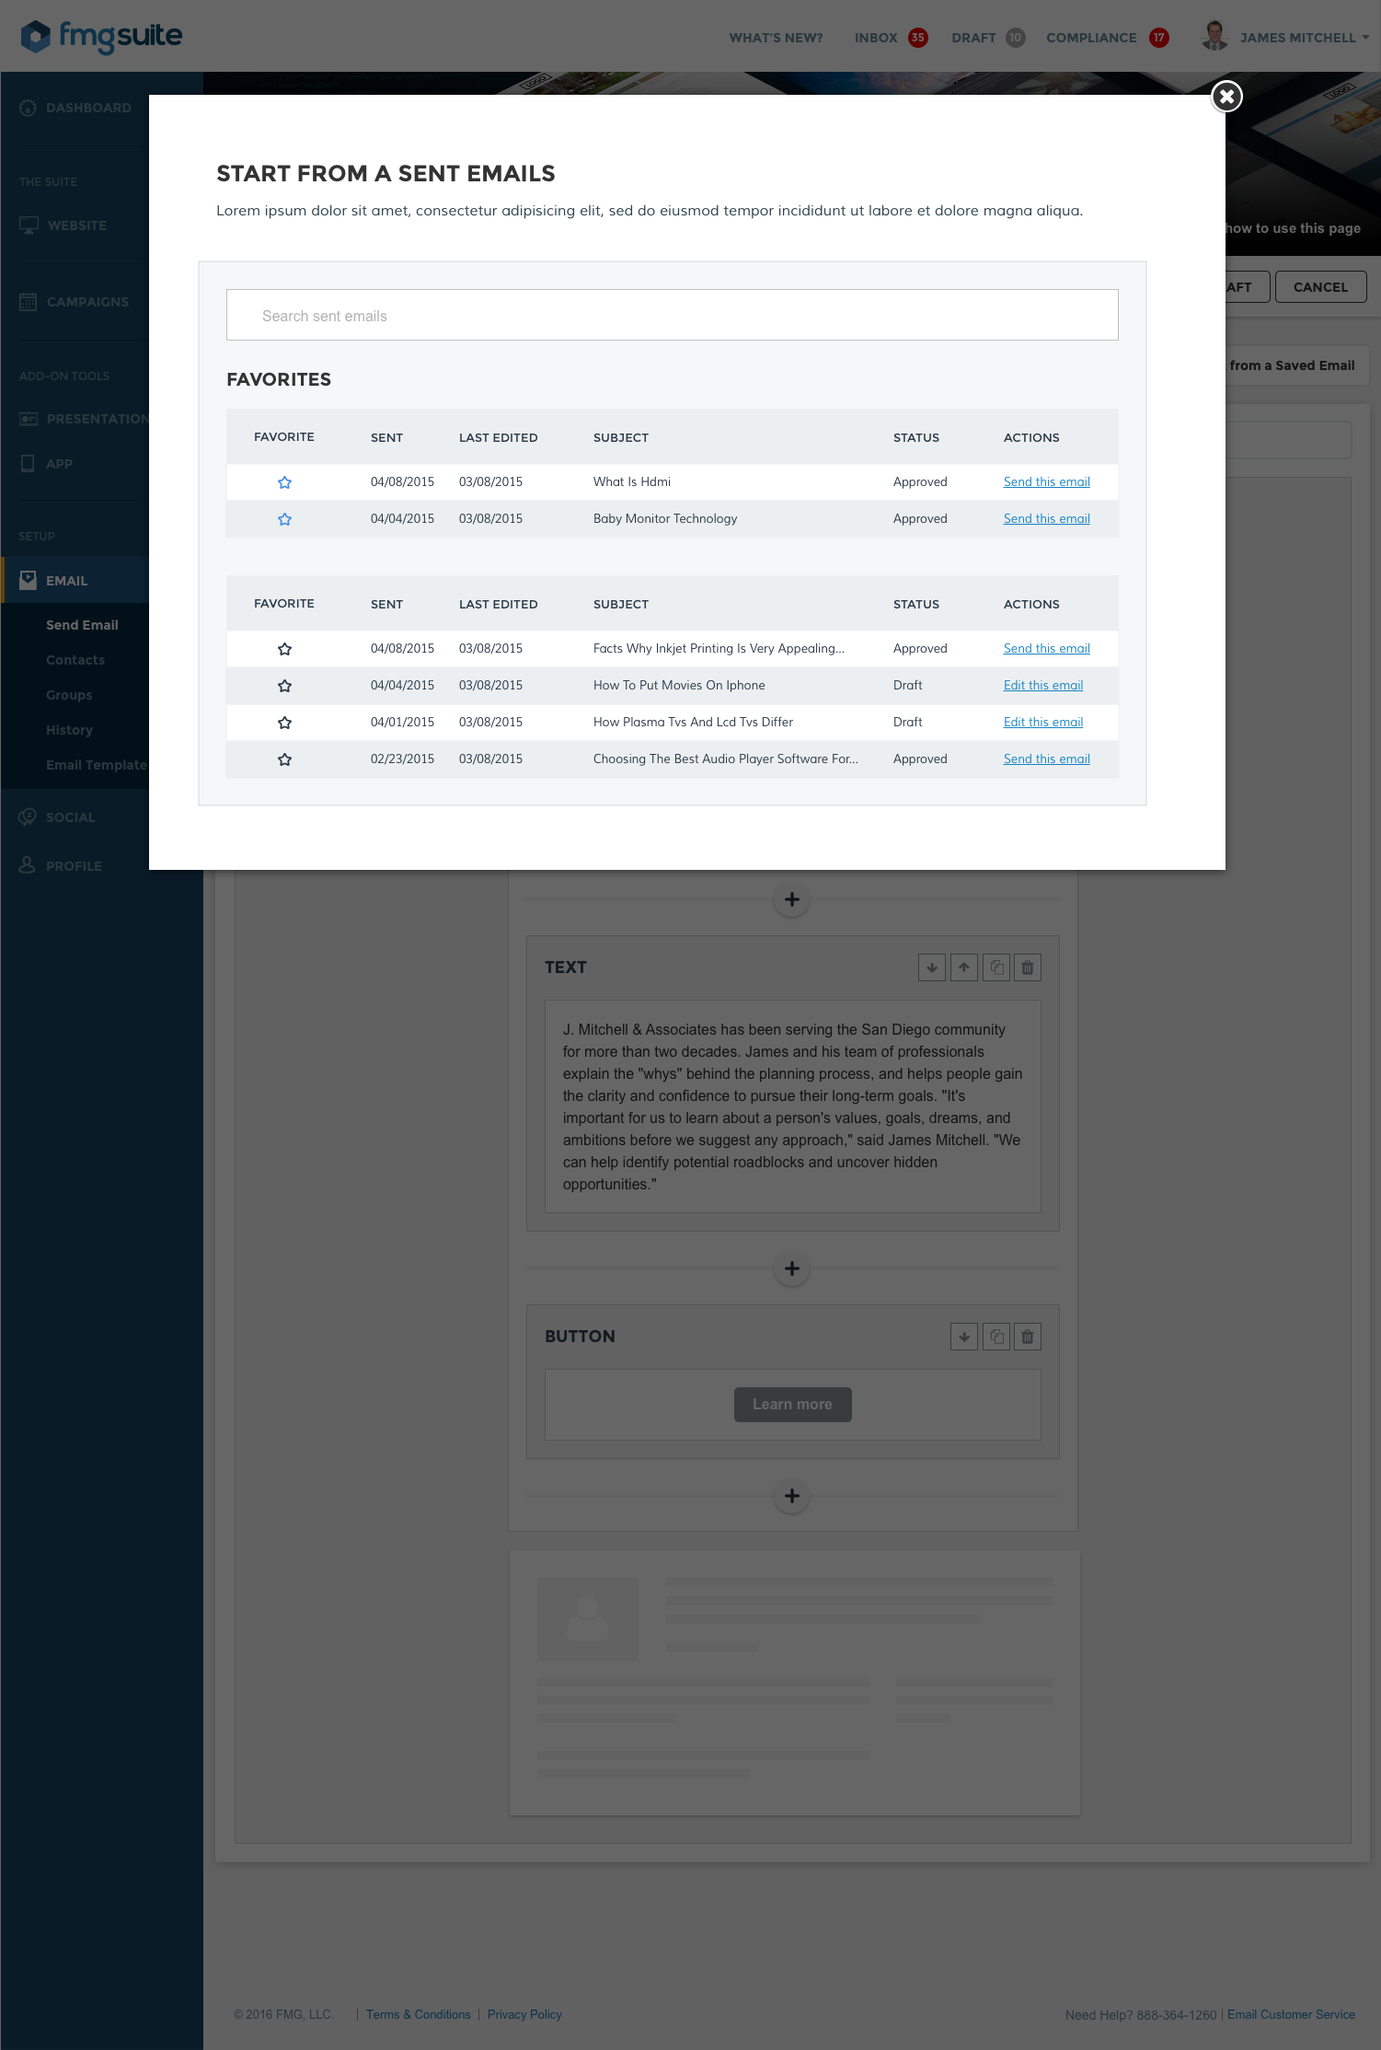Open the James Mitchell user dropdown
1381x2050 pixels.
(x=1297, y=38)
